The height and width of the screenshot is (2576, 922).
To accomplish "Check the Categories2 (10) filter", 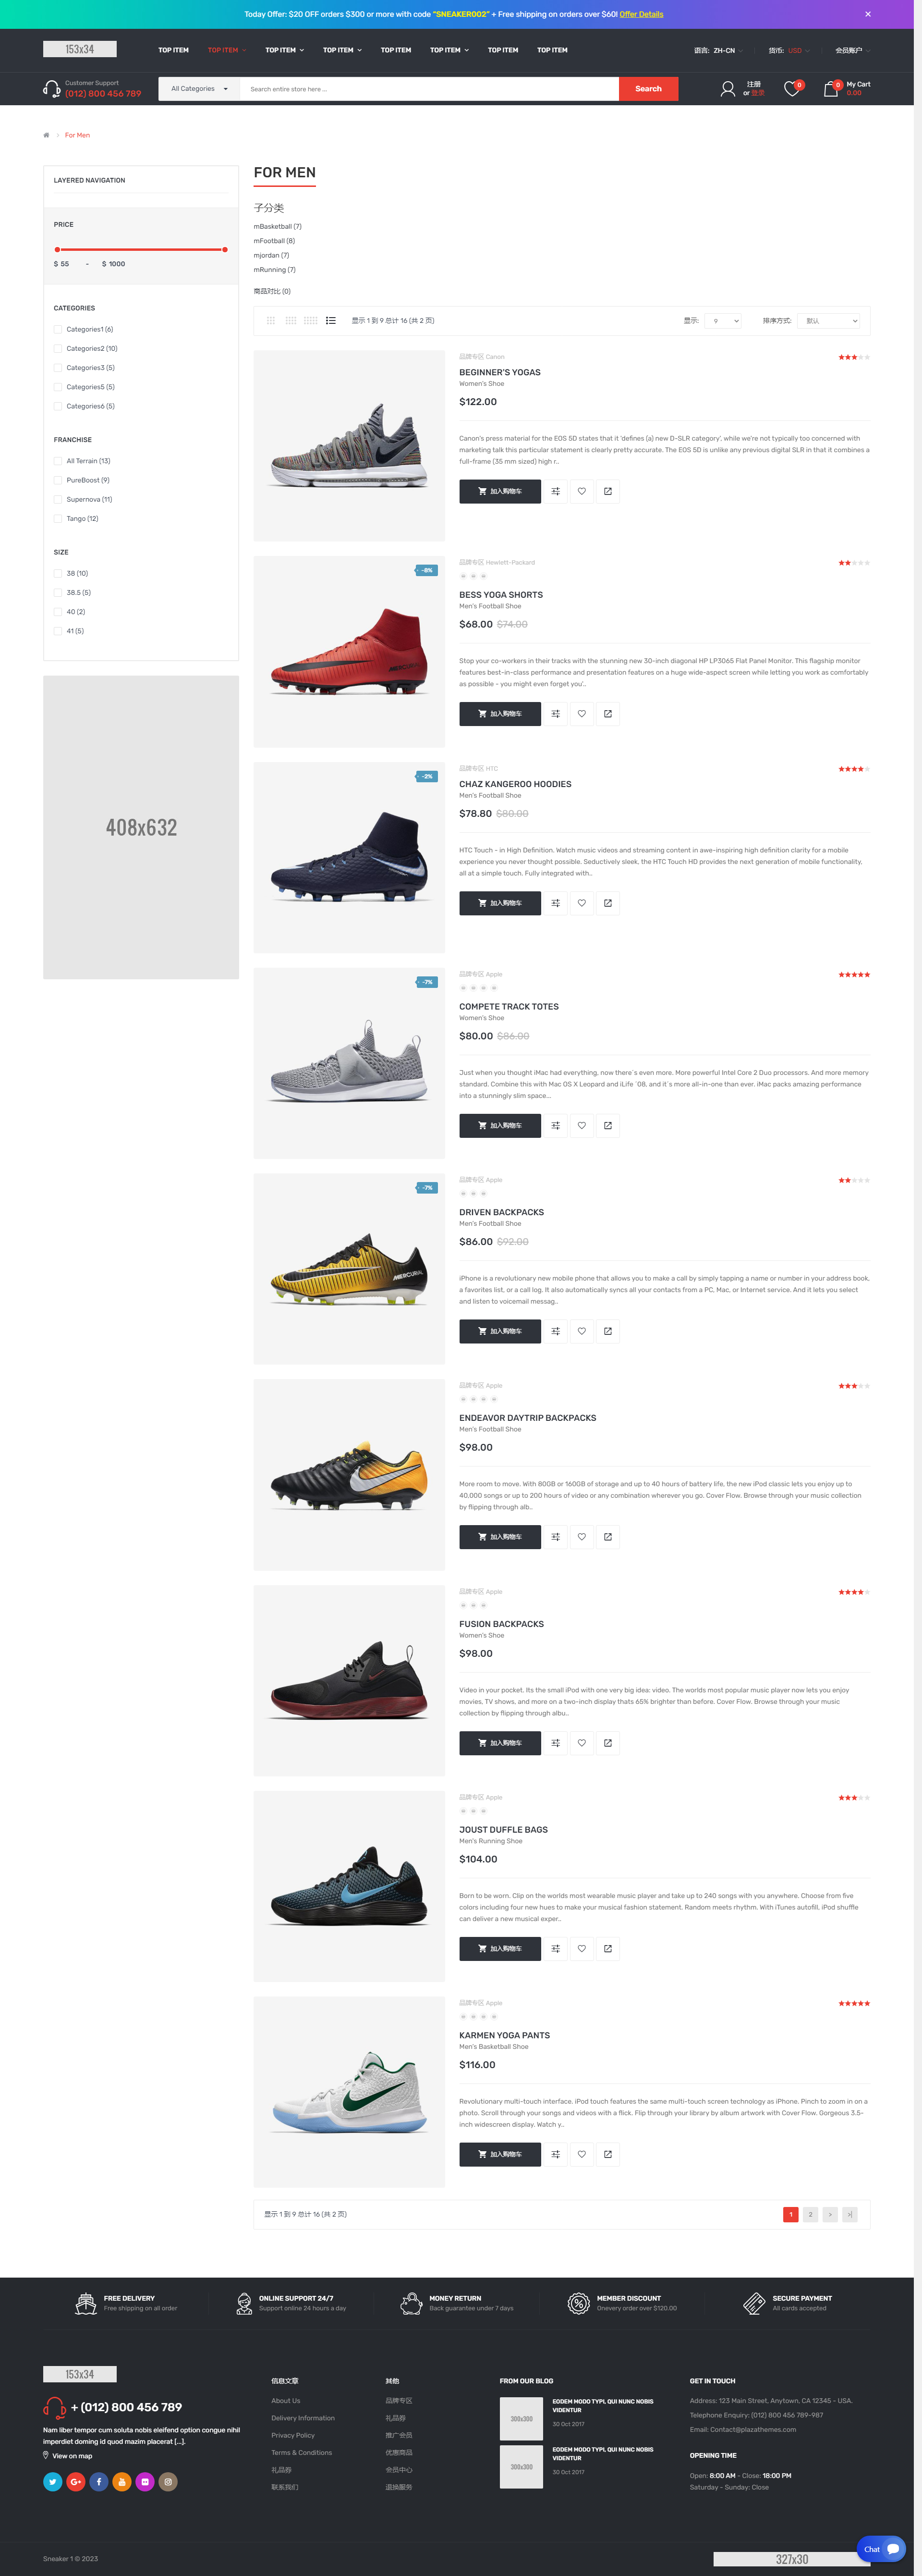I will coord(58,349).
